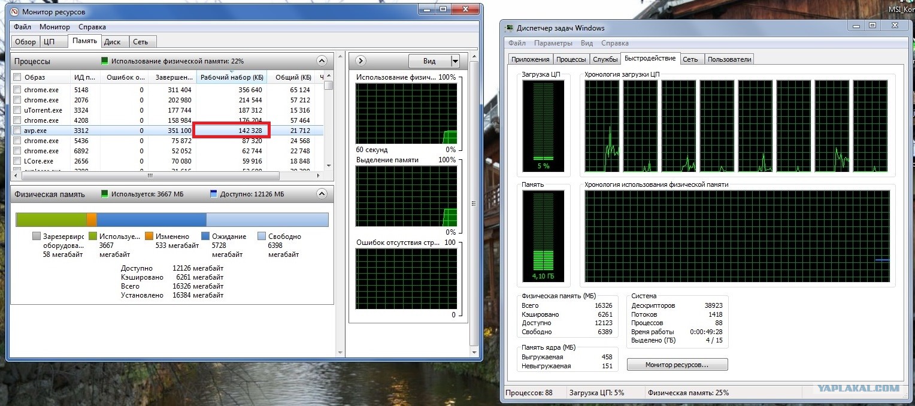Switch to the Обзор tab
Screen dimensions: 915x406
tap(25, 42)
